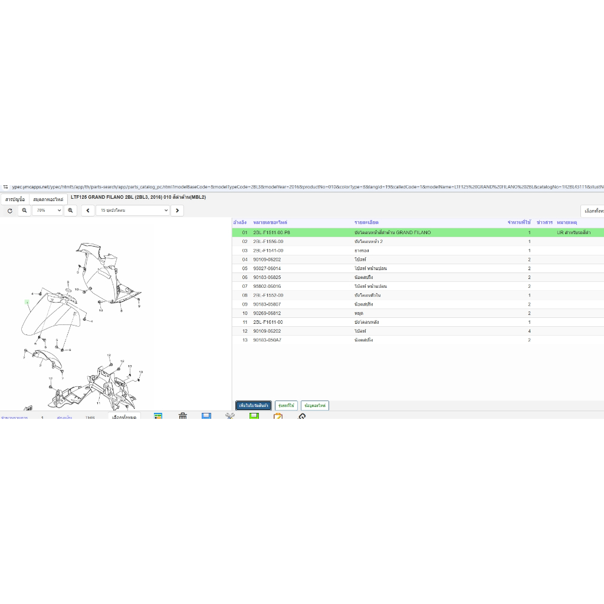Image resolution: width=604 pixels, height=604 pixels.
Task: Select part number 95027-06014
Action: [267, 268]
